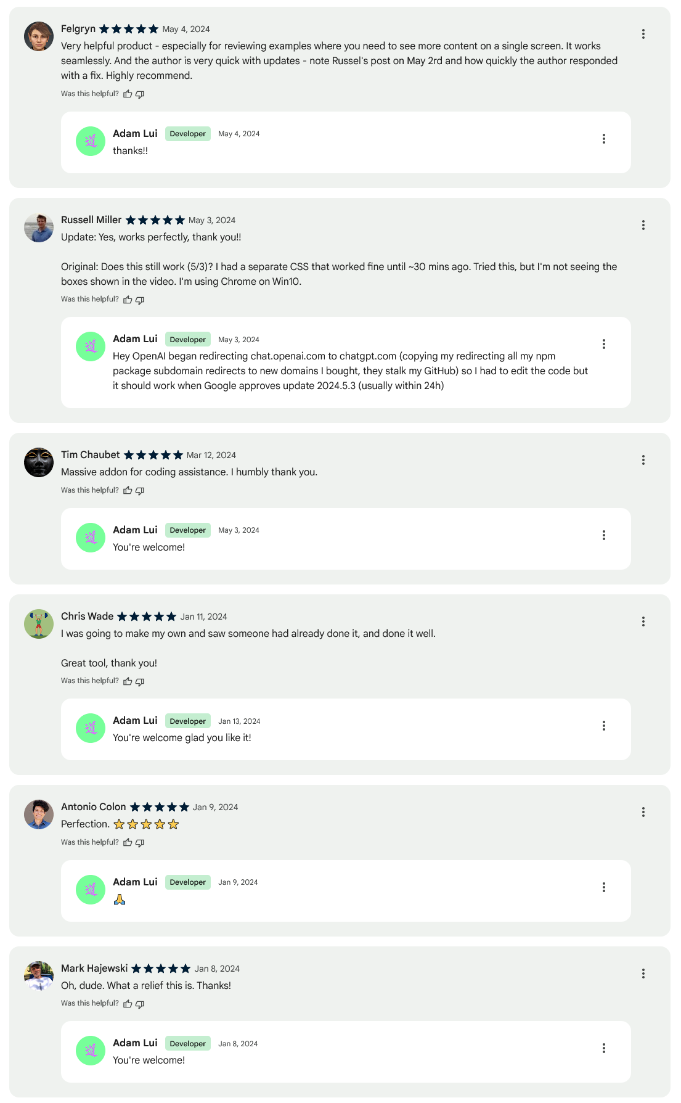The image size is (681, 1103).
Task: Open more options menu for Felgryn's review
Action: point(643,34)
